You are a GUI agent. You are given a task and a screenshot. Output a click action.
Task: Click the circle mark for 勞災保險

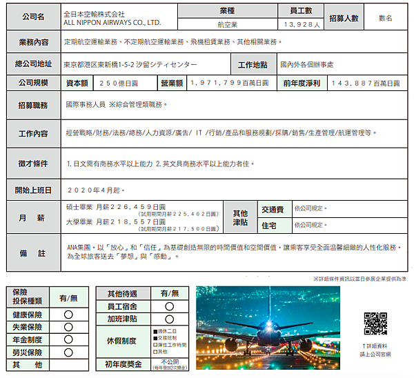[68, 352]
